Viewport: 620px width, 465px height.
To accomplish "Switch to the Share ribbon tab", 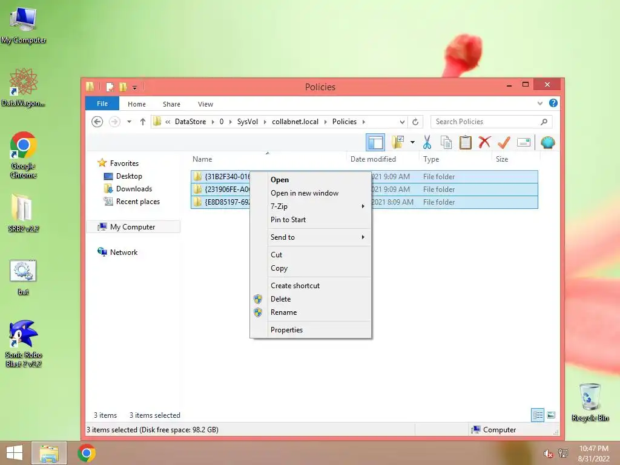I will point(171,104).
